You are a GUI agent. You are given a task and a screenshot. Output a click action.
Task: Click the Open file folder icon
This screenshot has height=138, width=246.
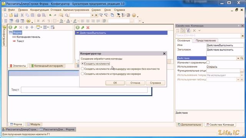coord(11,15)
